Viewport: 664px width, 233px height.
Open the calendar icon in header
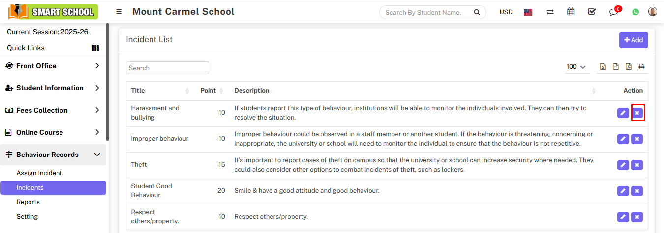pos(571,12)
